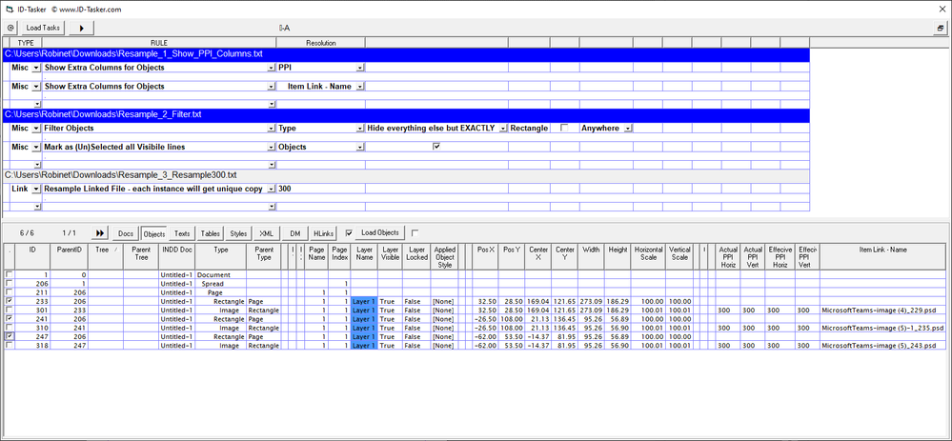Toggle the Mark as Selected objects checkbox
The height and width of the screenshot is (441, 952).
pos(436,147)
